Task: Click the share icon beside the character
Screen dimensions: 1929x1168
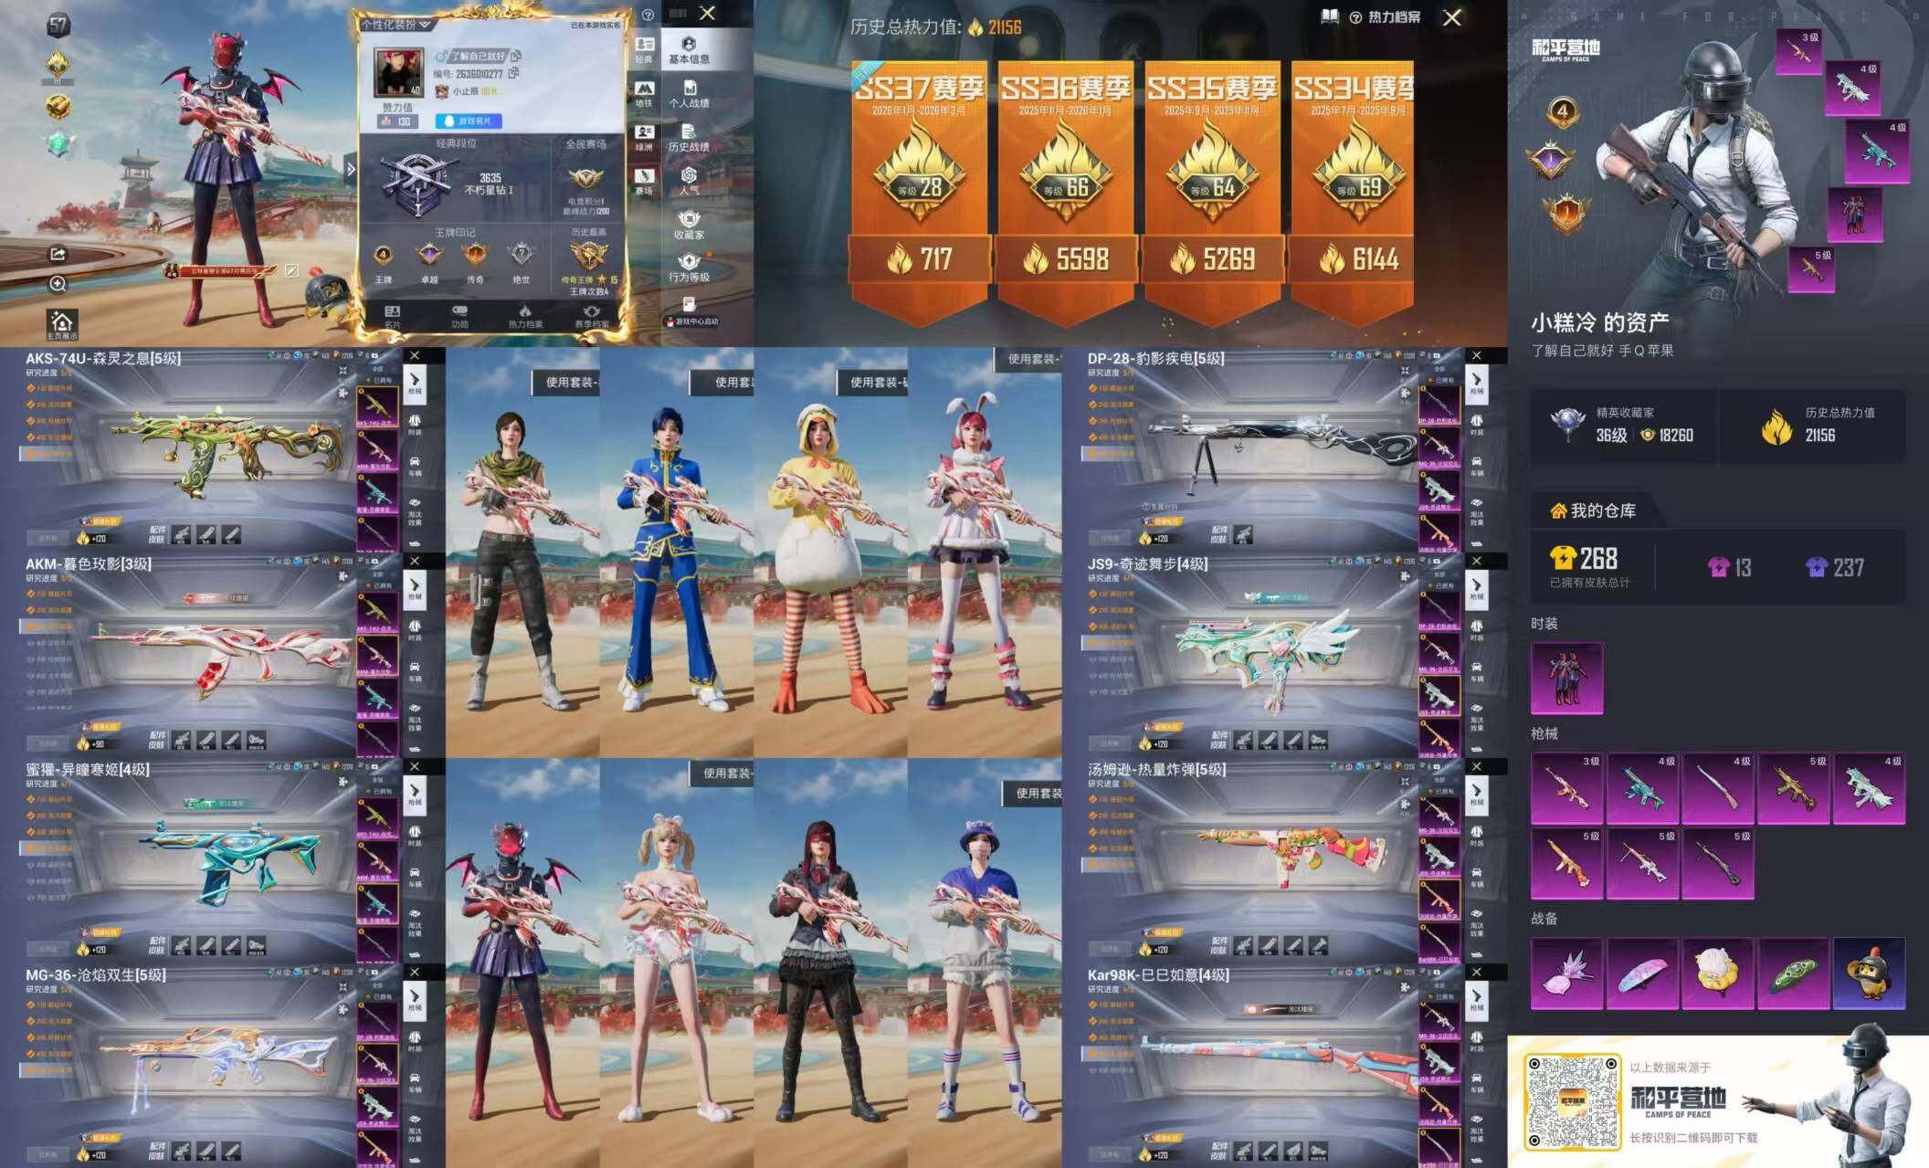Action: click(x=57, y=254)
